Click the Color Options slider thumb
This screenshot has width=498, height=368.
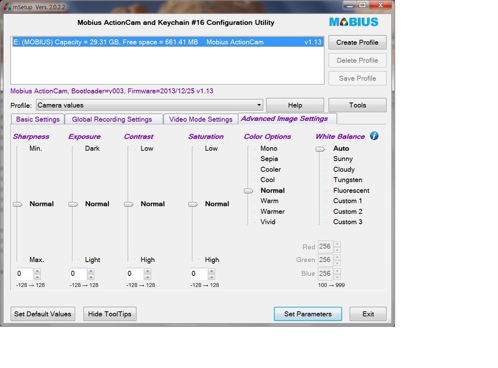point(249,190)
